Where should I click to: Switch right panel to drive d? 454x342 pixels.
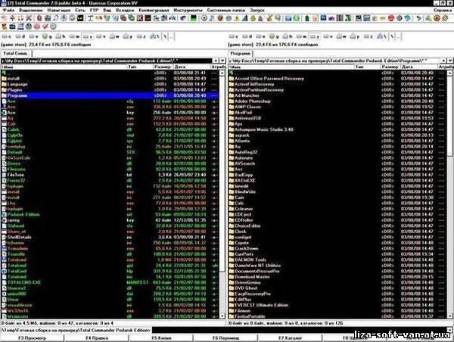(x=247, y=36)
